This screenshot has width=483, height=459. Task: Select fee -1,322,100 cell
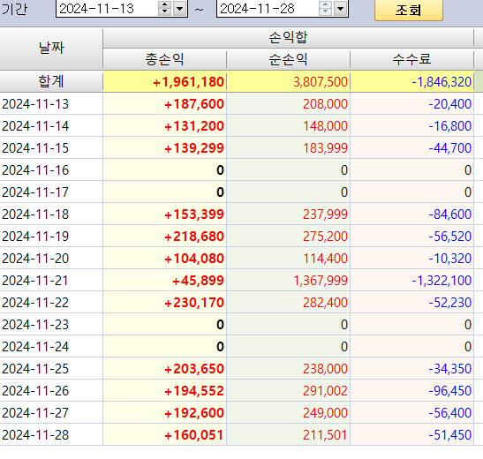411,281
